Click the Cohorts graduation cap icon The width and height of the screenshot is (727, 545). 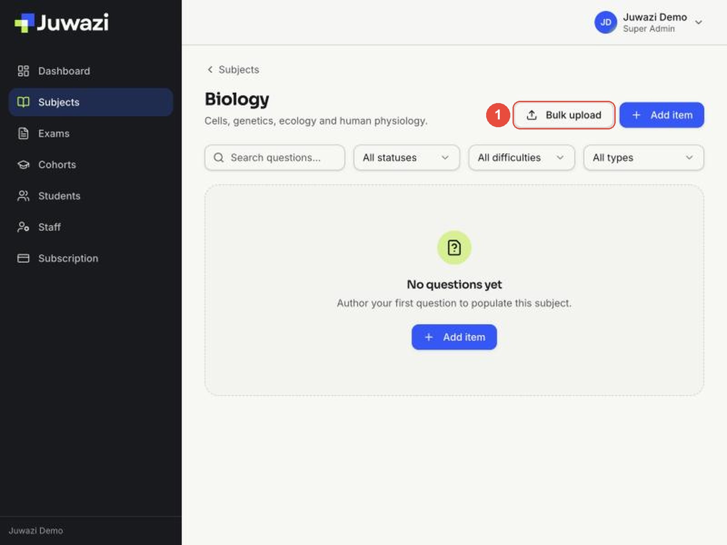coord(23,165)
